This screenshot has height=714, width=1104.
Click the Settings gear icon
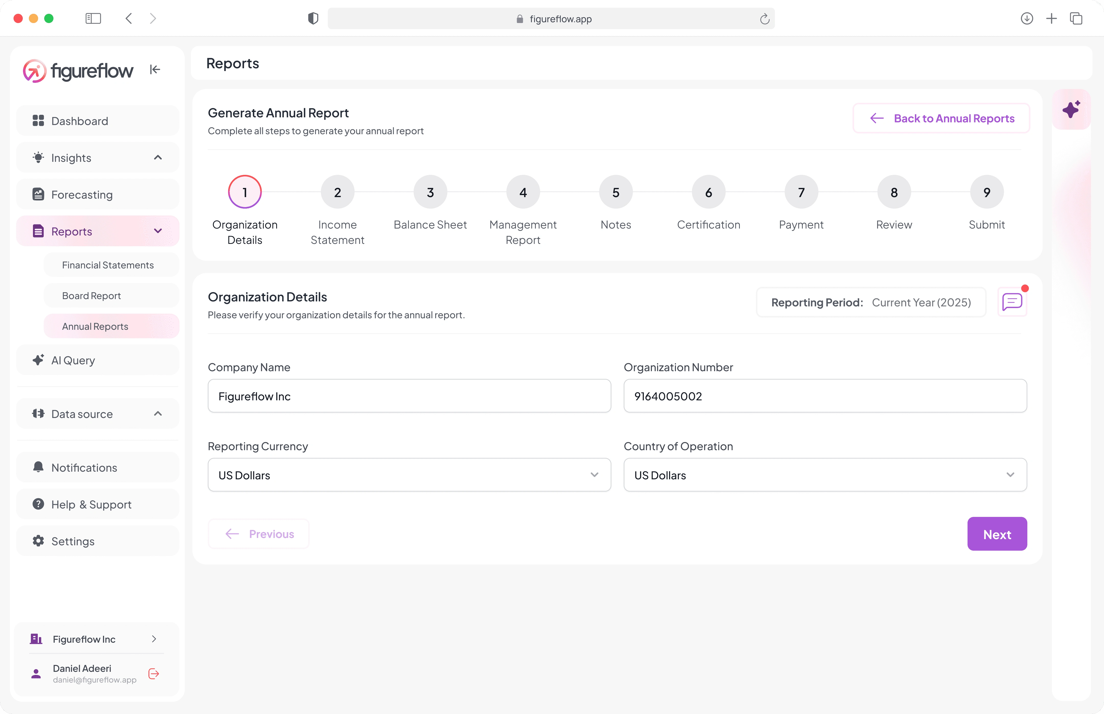(39, 541)
